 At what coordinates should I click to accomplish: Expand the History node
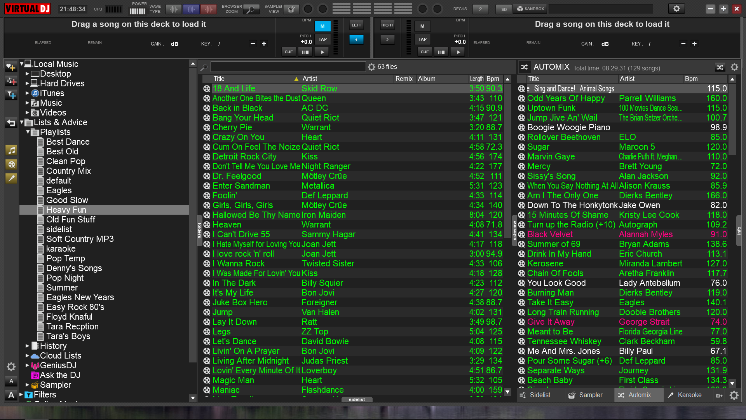point(27,346)
